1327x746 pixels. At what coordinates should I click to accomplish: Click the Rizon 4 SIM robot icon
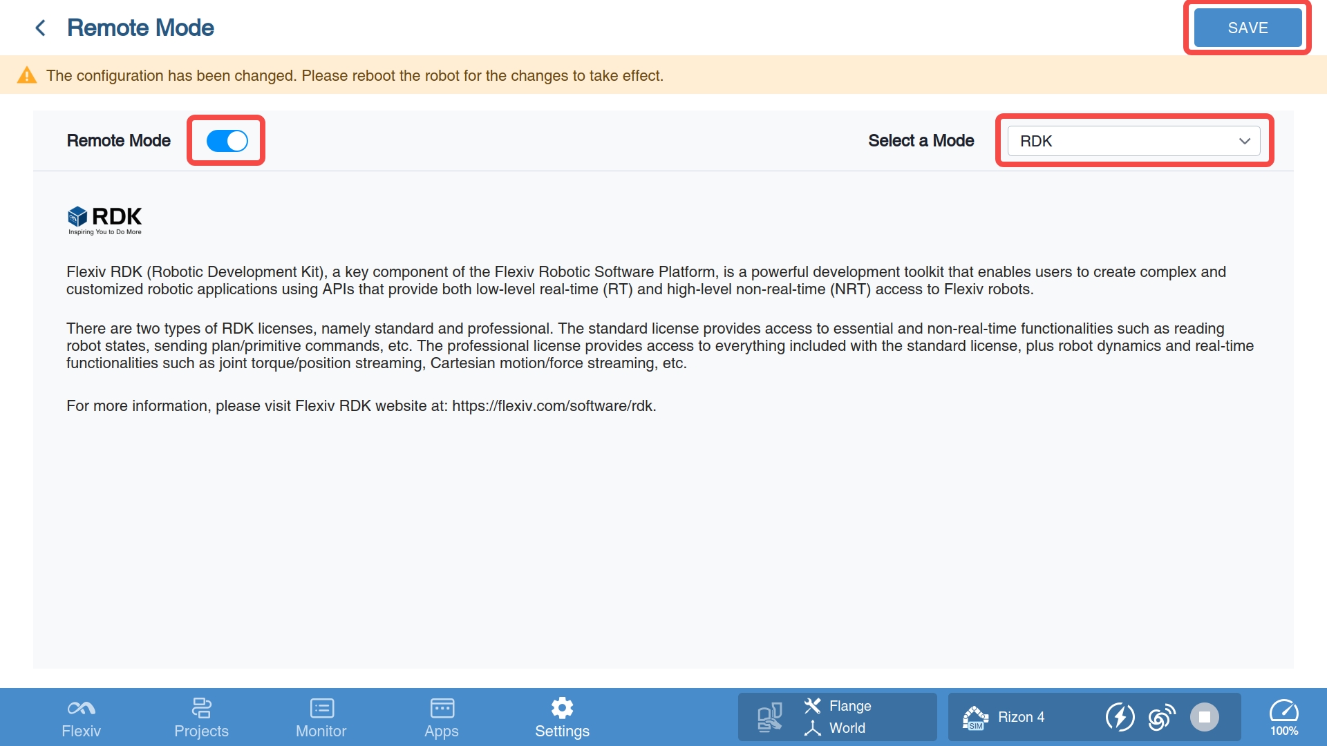pyautogui.click(x=975, y=718)
